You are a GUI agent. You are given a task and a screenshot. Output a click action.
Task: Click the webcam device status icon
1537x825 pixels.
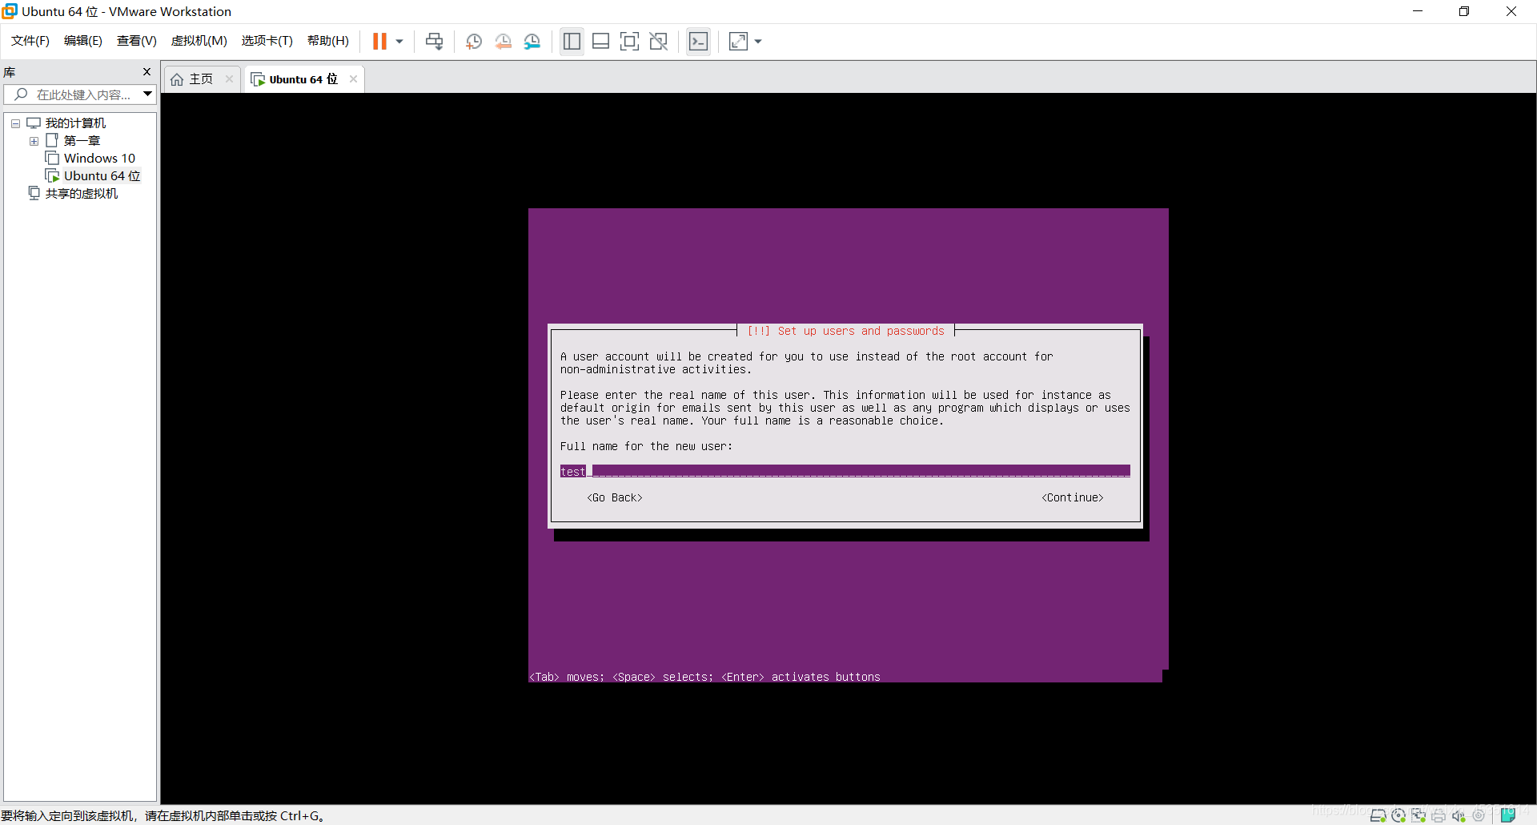[x=1479, y=816]
